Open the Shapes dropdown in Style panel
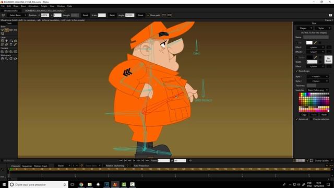Image resolution: width=334 pixels, height=188 pixels. (304, 28)
